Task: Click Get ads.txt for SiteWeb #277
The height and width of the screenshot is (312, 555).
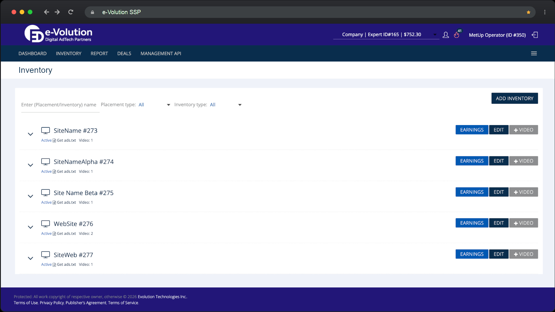Action: (x=66, y=265)
